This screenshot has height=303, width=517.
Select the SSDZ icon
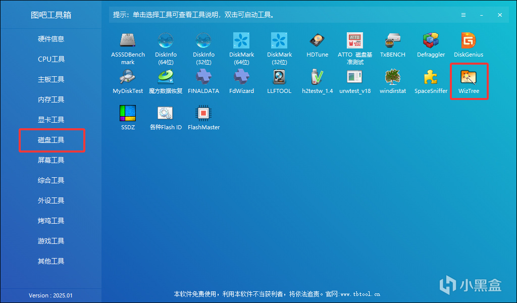click(x=128, y=113)
